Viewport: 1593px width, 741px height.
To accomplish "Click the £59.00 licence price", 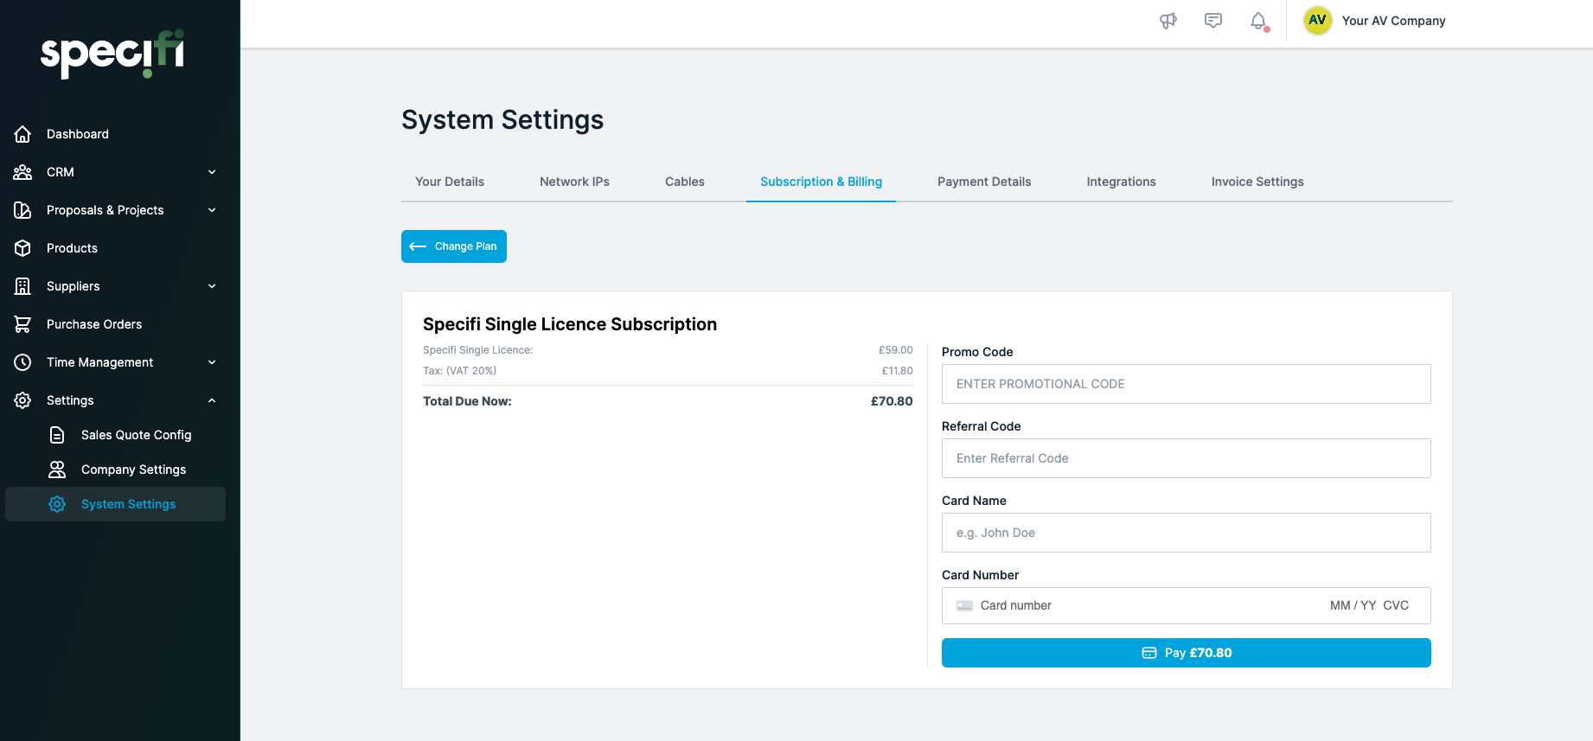I will 896,350.
